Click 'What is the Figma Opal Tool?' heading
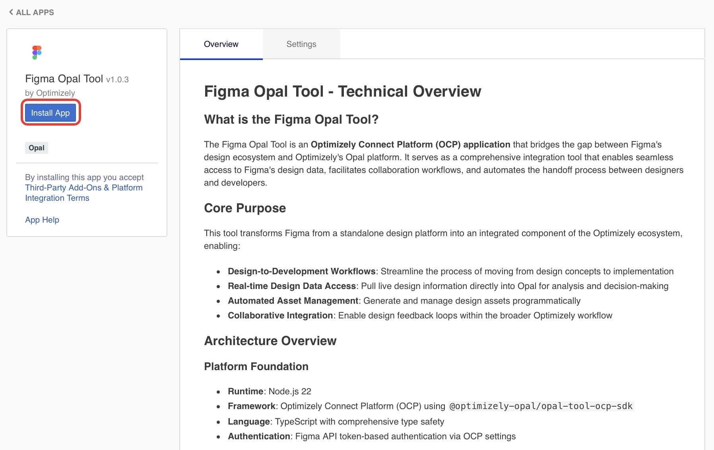The image size is (714, 450). coord(291,119)
